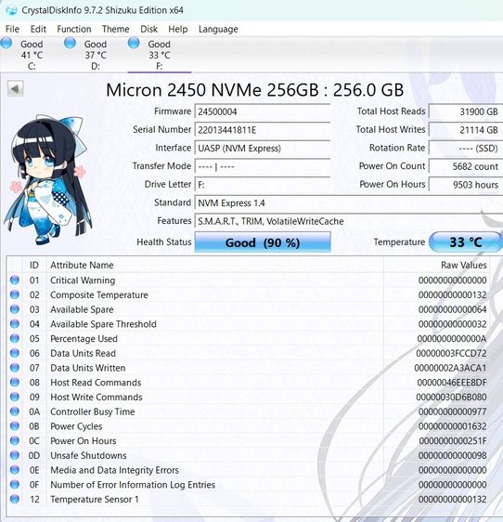Image resolution: width=503 pixels, height=522 pixels.
Task: Click Power On Count value 5682 count
Action: tap(466, 166)
